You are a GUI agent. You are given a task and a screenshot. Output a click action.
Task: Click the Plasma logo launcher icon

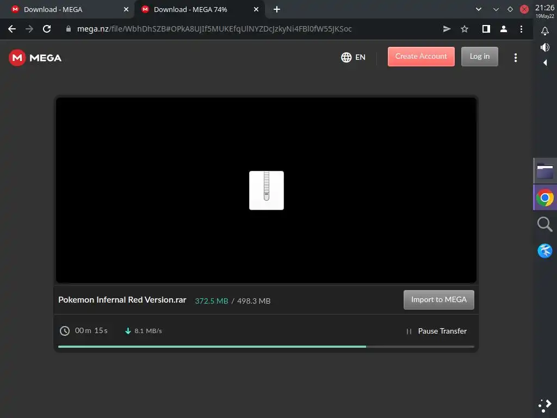(x=545, y=405)
